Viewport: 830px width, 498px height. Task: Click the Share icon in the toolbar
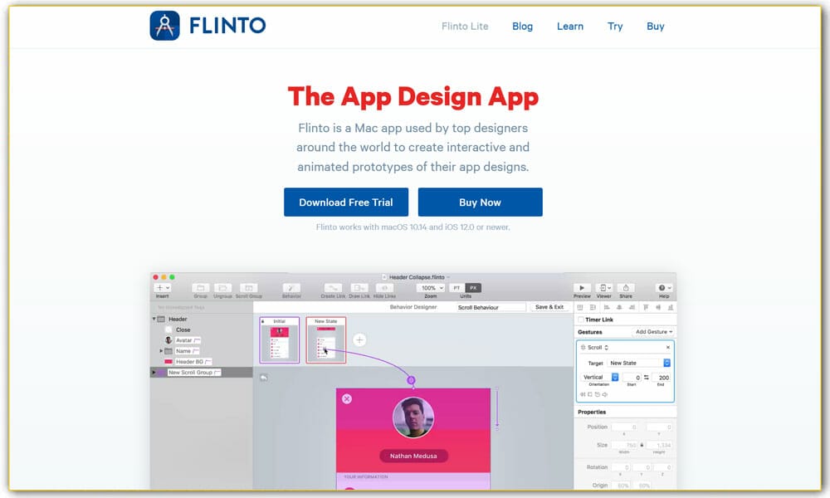click(625, 289)
